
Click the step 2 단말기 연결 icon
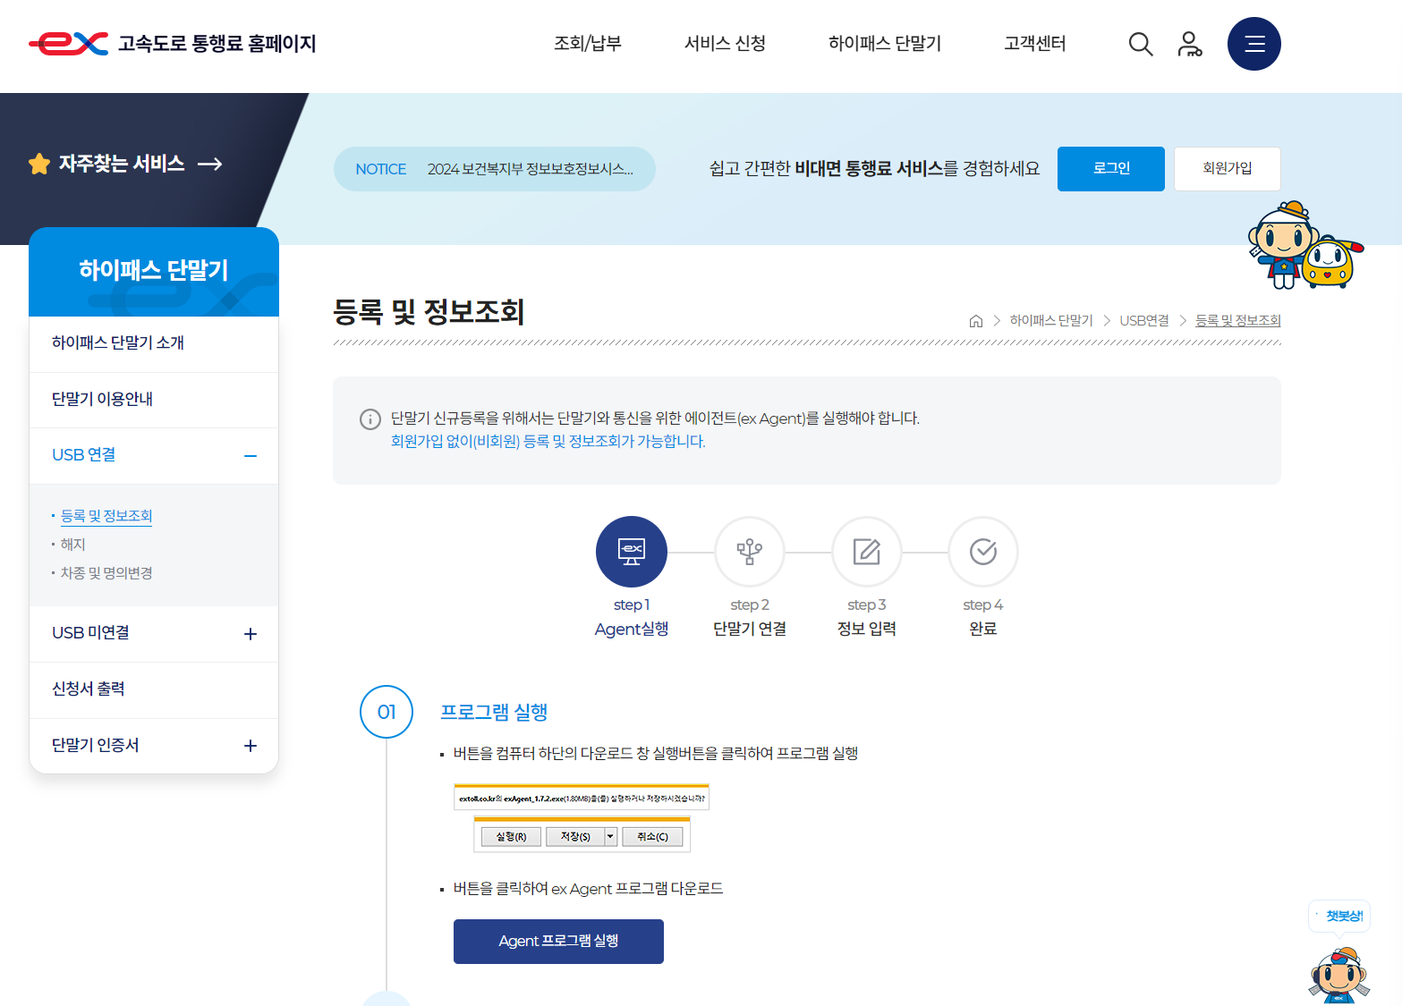(750, 552)
